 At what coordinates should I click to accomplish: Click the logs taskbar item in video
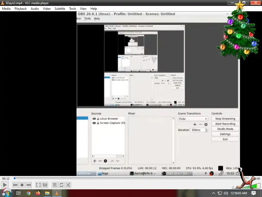coord(103,173)
